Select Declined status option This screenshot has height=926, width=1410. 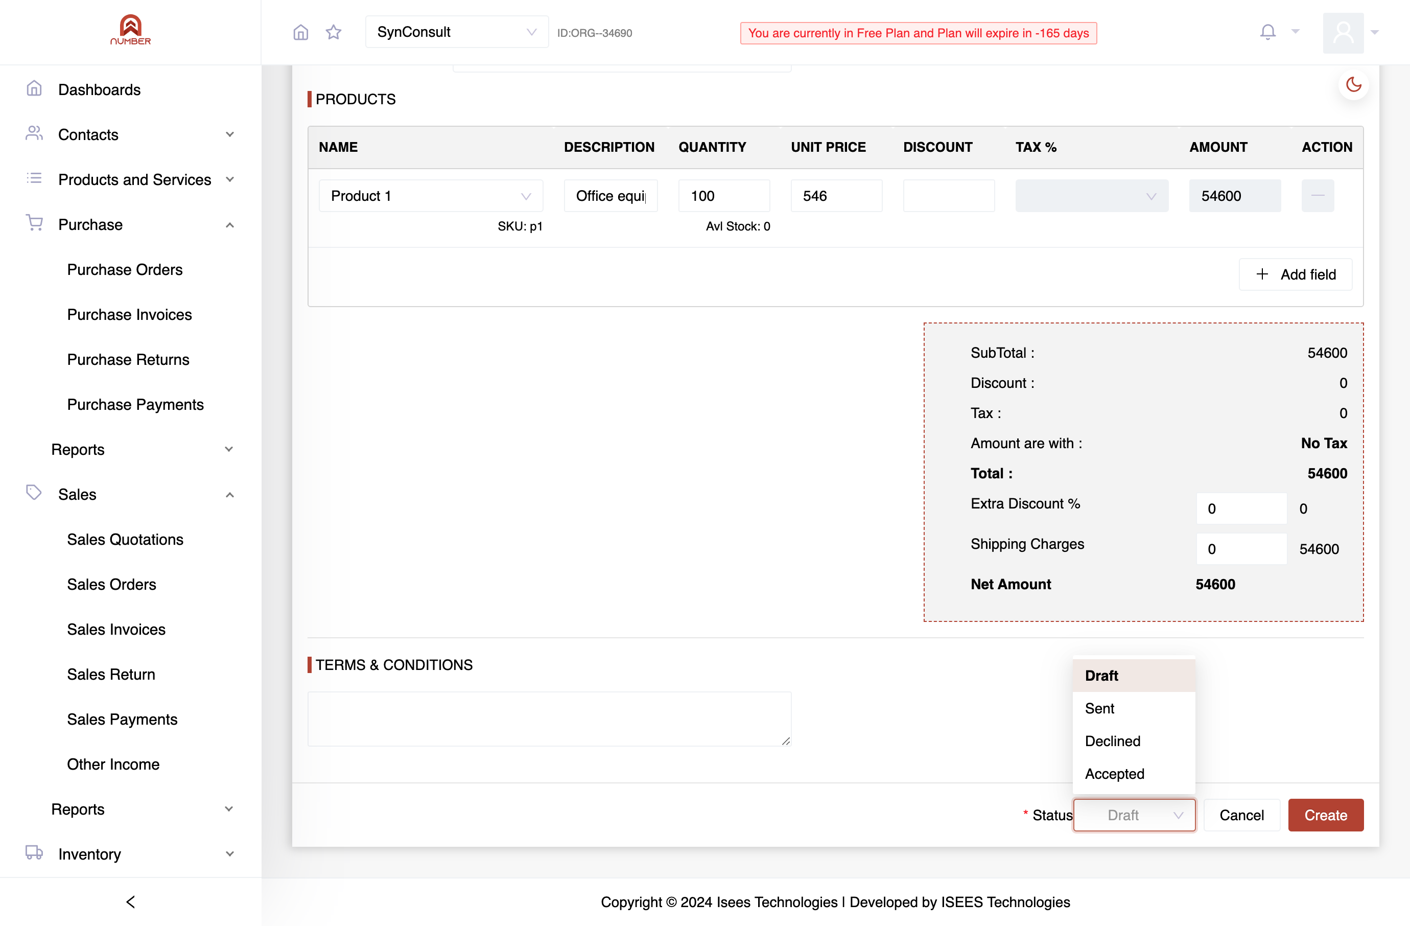1133,741
